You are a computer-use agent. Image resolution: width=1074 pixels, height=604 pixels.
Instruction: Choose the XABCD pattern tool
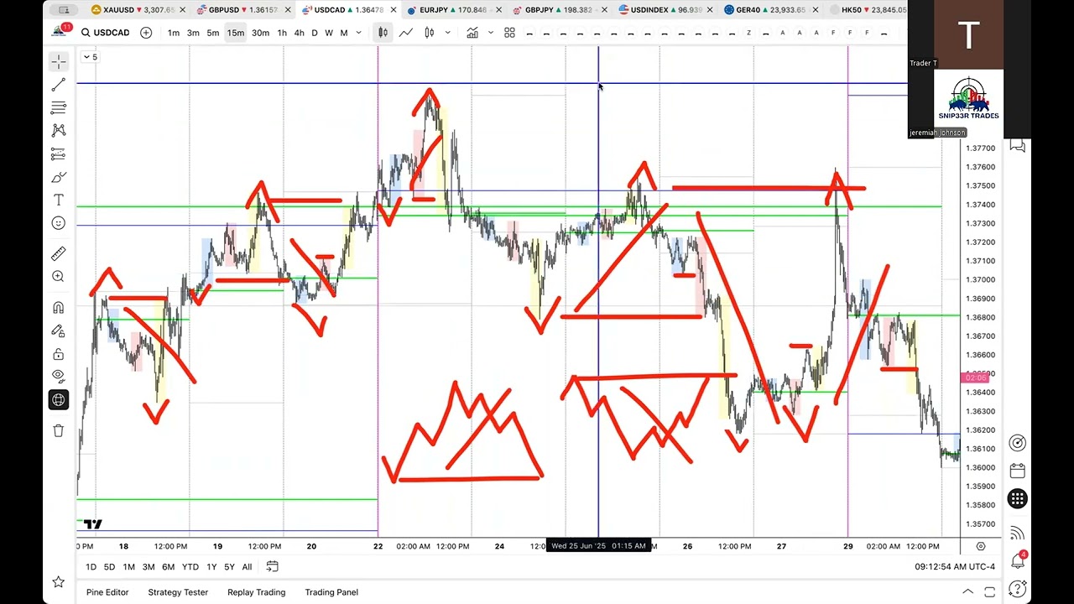[58, 130]
